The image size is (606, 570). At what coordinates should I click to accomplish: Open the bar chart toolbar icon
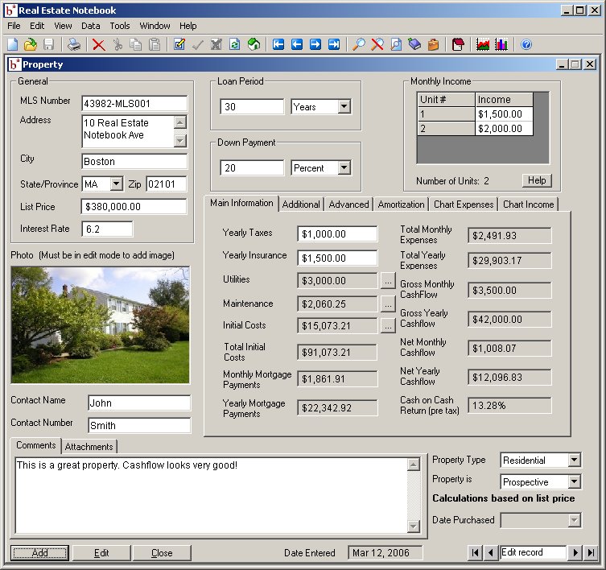point(501,45)
